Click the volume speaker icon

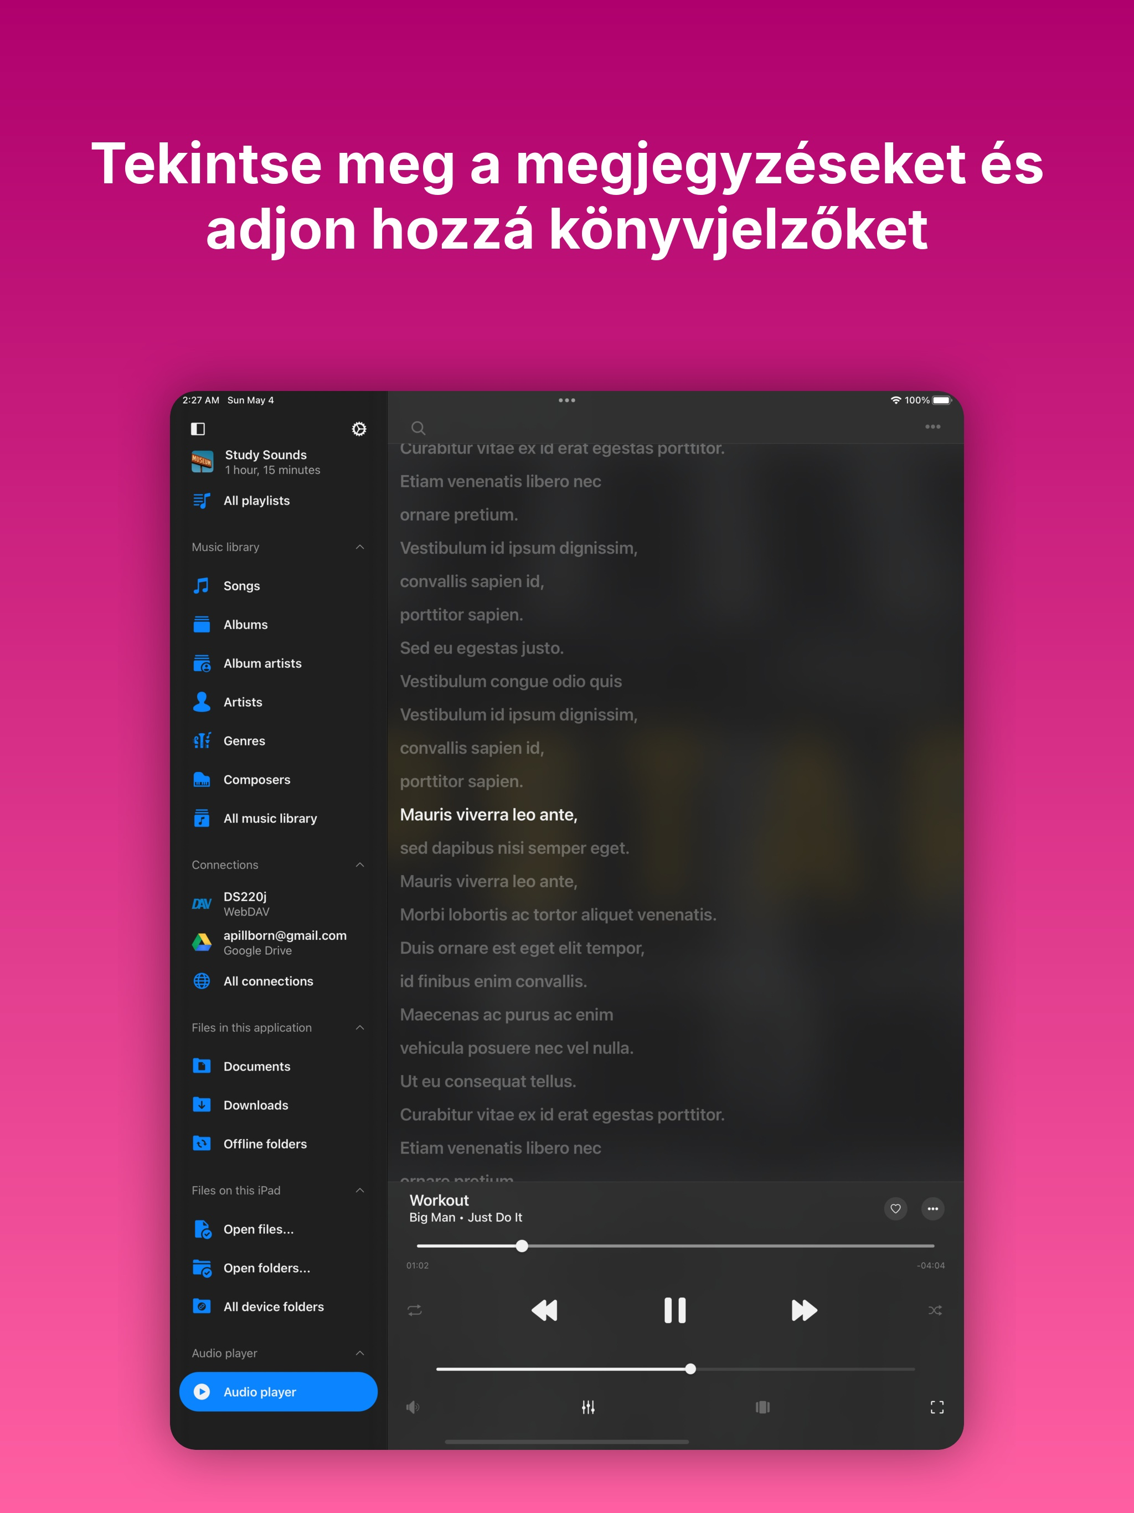pyautogui.click(x=413, y=1407)
